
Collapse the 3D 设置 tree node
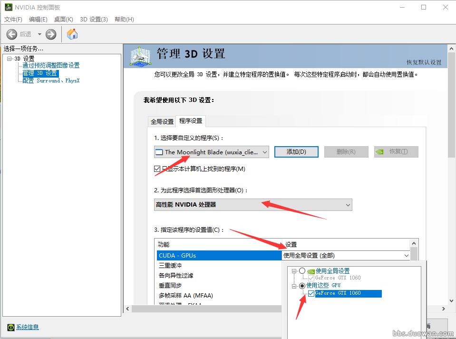9,59
